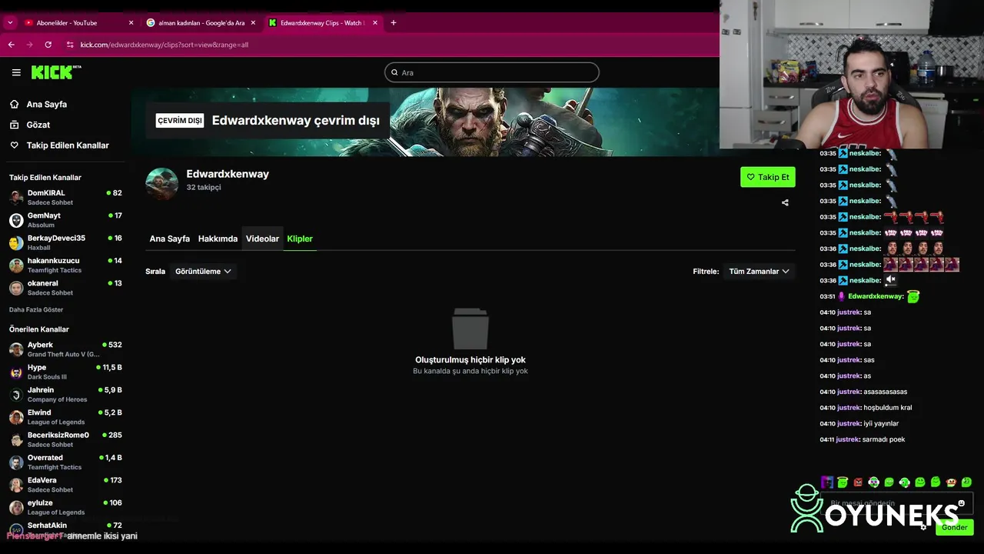
Task: Click justrek message 'hoşbuldum kral'
Action: point(887,408)
